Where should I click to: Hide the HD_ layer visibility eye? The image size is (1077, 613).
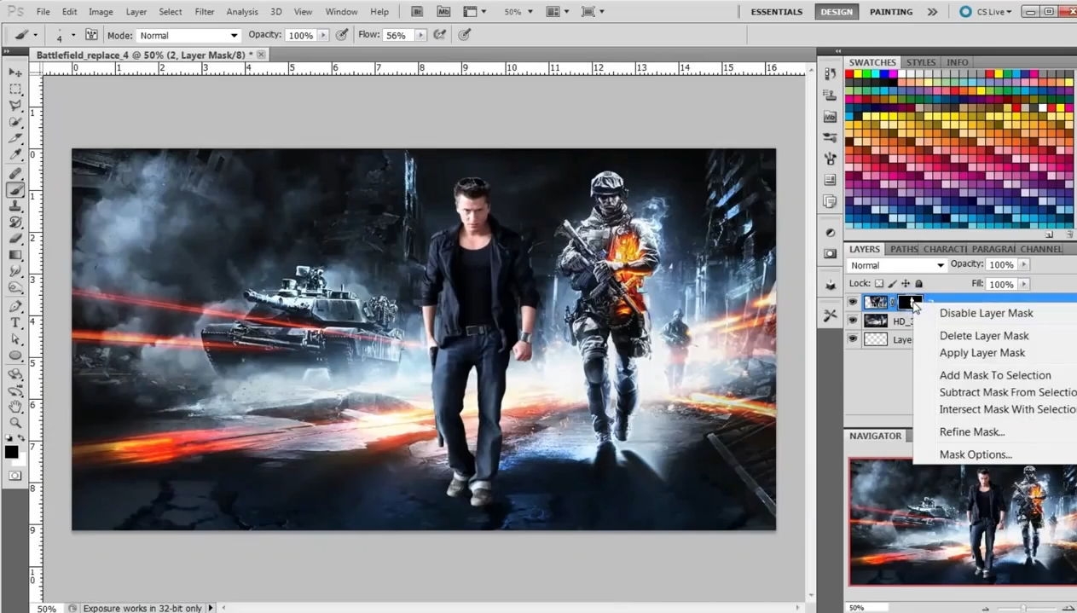853,321
